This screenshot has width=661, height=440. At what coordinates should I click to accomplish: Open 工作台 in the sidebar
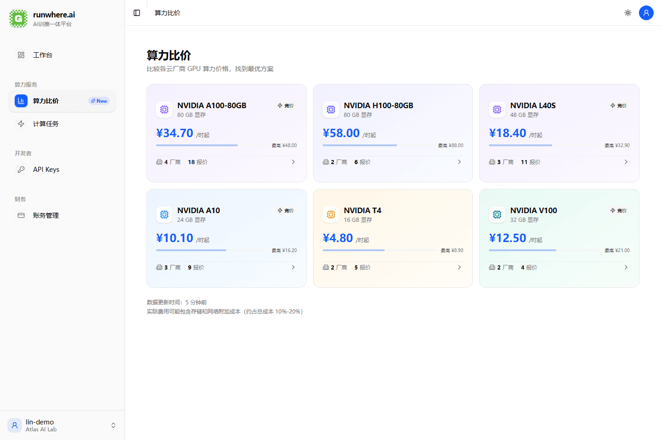point(62,55)
